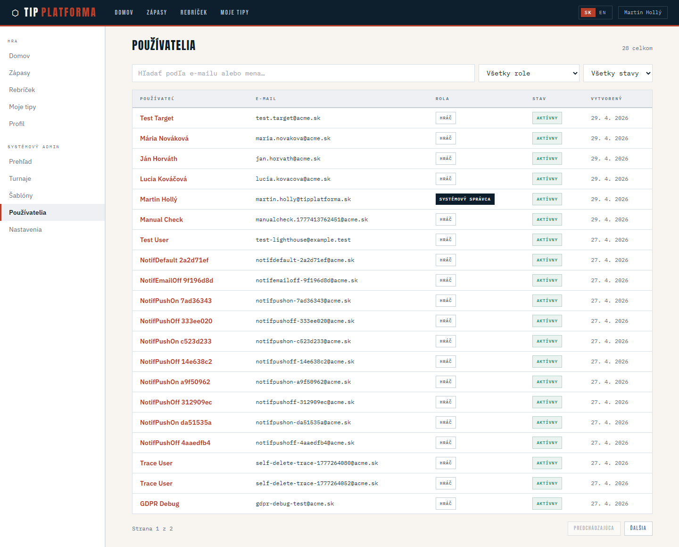Viewport: 679px width, 547px height.
Task: Open the Martin Hollý account button
Action: click(642, 12)
